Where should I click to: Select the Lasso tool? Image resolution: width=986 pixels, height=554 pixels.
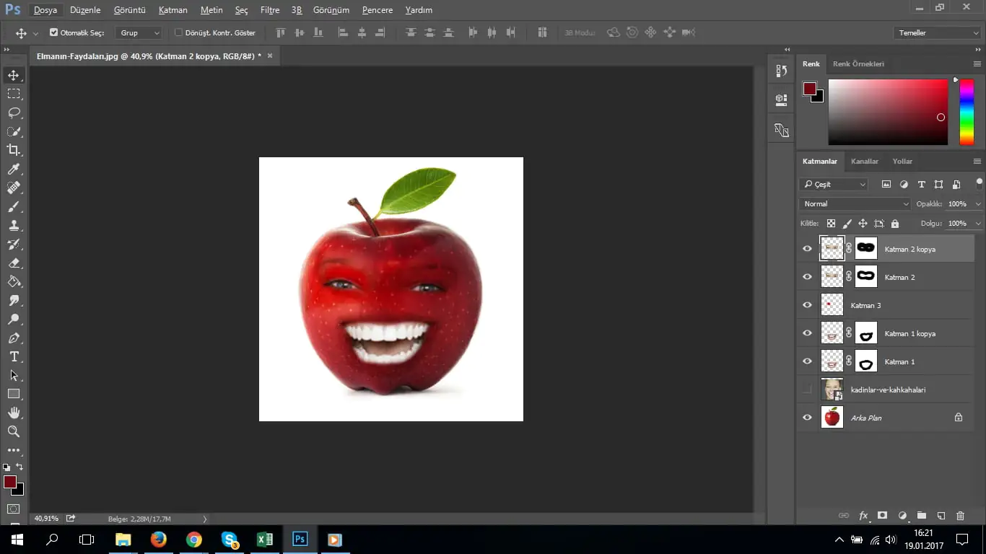[x=14, y=113]
